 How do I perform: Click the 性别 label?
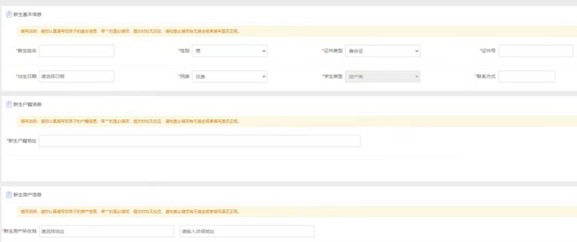point(184,51)
